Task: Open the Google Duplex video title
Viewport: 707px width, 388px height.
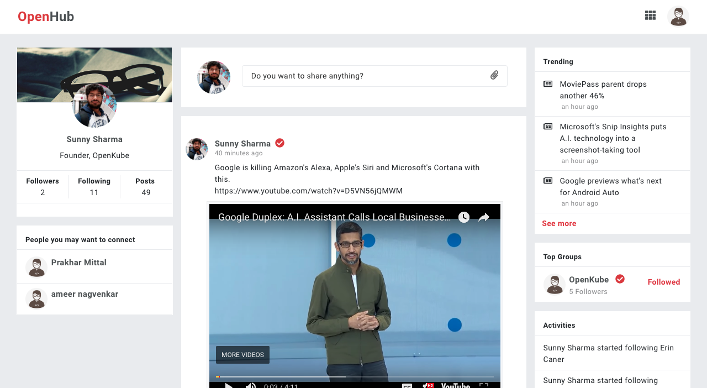Action: coord(334,217)
